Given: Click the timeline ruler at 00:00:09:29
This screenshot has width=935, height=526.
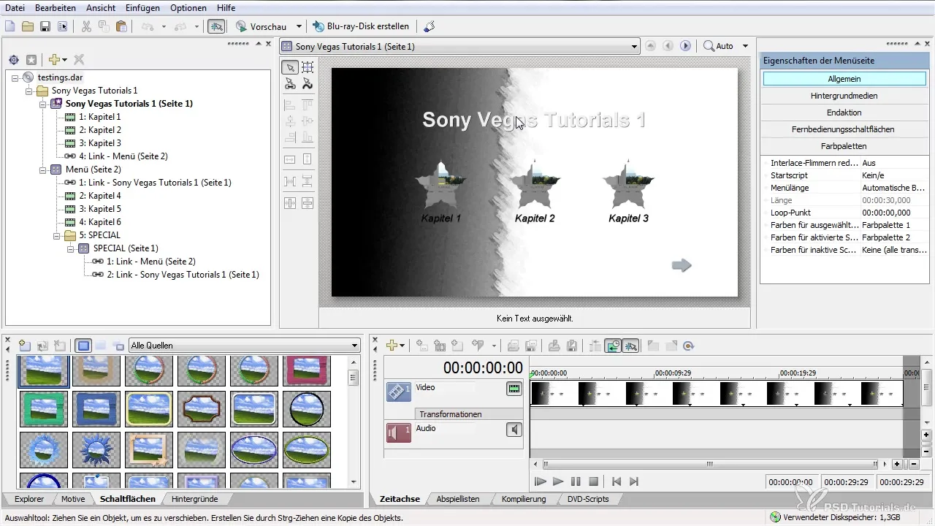Looking at the screenshot, I should pos(673,373).
